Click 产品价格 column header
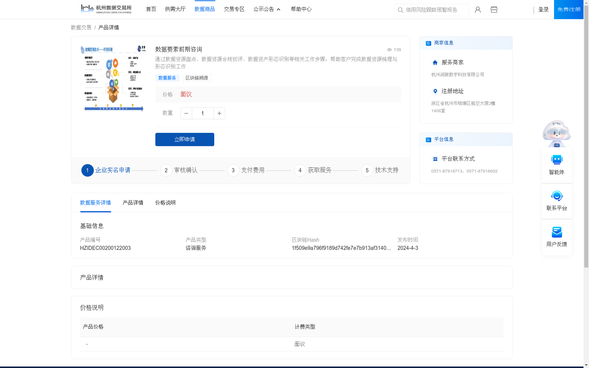The image size is (589, 368). [93, 327]
